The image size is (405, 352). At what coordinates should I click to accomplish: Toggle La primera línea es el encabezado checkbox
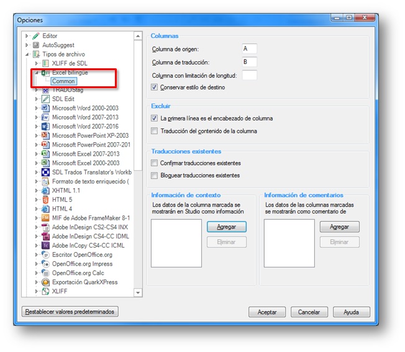tap(154, 118)
